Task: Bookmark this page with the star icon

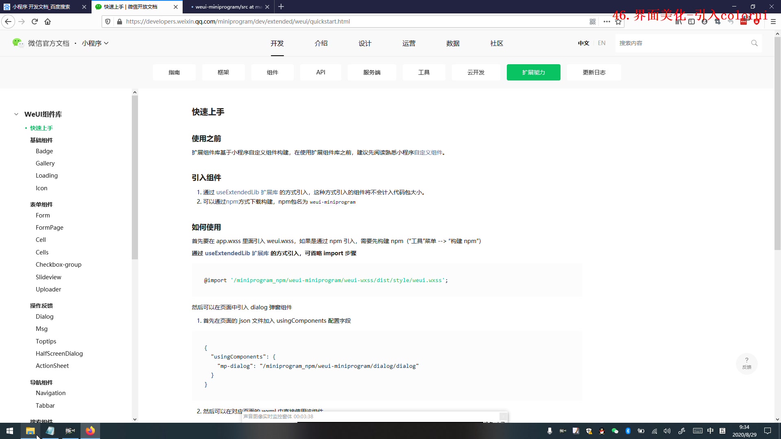Action: (x=618, y=22)
